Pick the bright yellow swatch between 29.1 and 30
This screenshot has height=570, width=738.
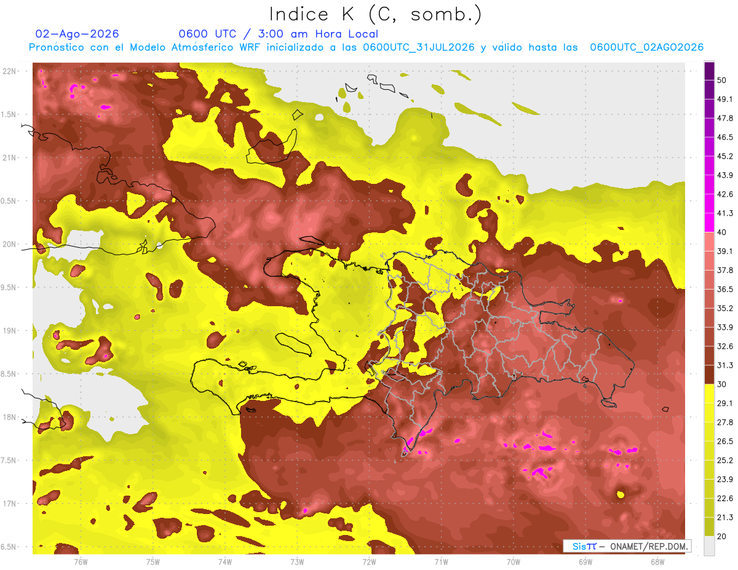[709, 394]
